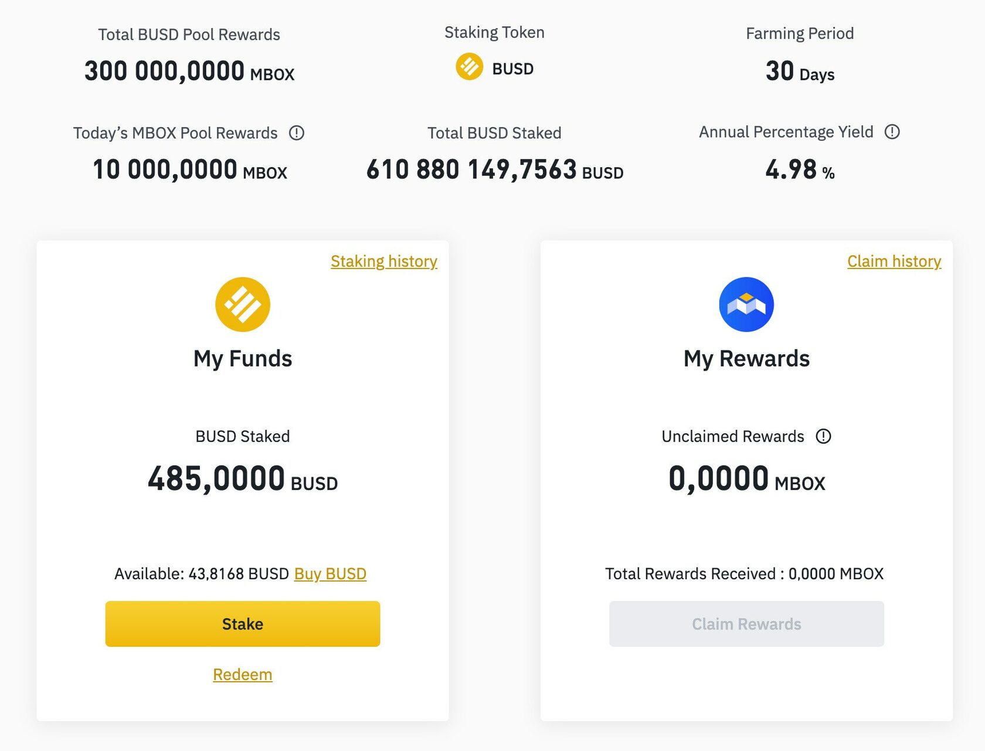Viewport: 985px width, 751px height.
Task: Click the Today's MBOX Pool Rewards label
Action: click(175, 133)
